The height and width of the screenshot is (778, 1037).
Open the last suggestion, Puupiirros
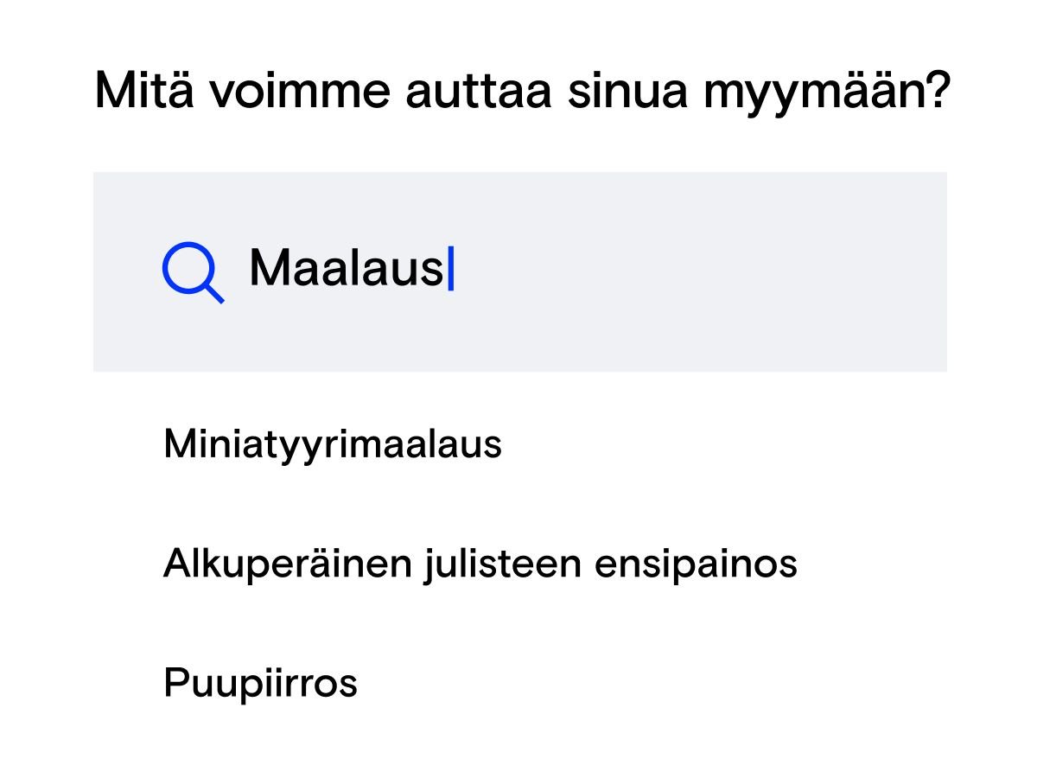tap(260, 684)
